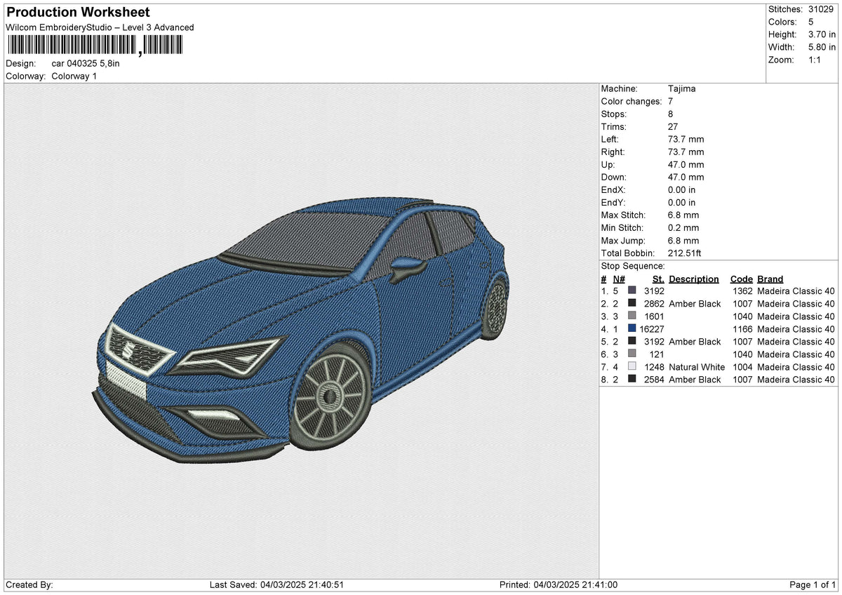Click Madeira Classic 40 brand in row 8
842x595 pixels.
796,380
